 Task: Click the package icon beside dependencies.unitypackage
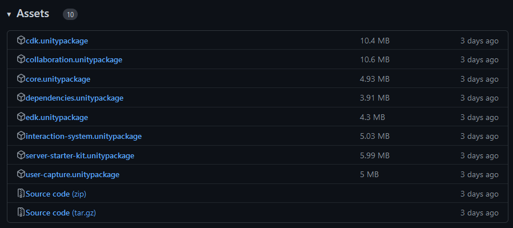21,98
